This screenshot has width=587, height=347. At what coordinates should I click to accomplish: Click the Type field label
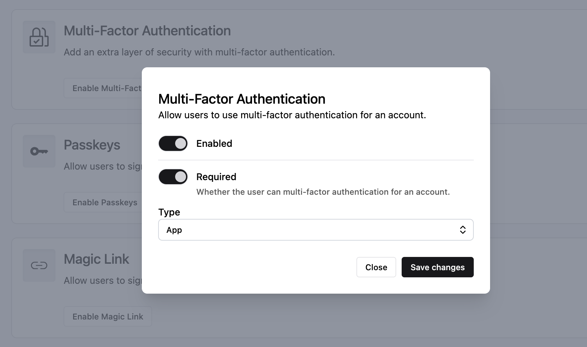pos(169,212)
